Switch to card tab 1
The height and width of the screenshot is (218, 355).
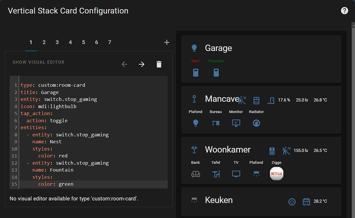point(31,42)
